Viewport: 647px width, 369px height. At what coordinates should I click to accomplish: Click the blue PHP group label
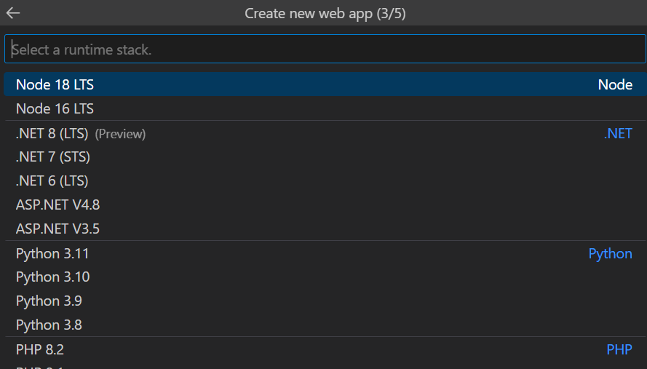pos(619,349)
